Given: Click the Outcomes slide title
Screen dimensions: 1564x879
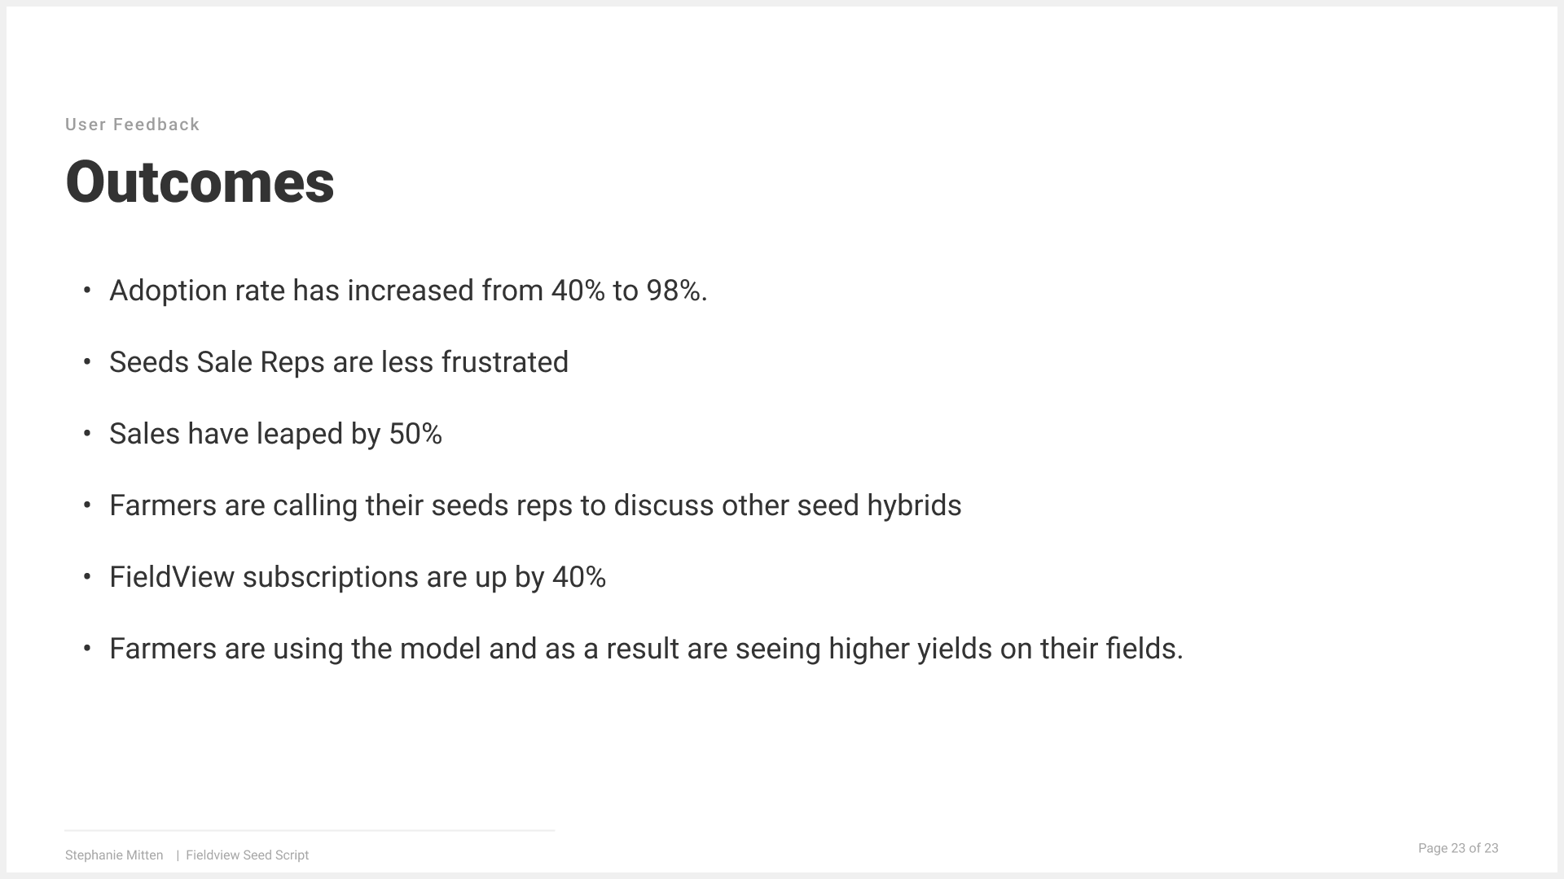Looking at the screenshot, I should tap(200, 181).
